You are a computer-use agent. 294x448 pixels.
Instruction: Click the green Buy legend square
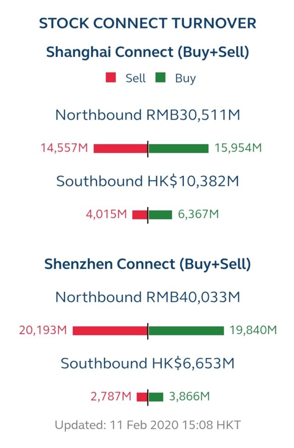(x=160, y=78)
